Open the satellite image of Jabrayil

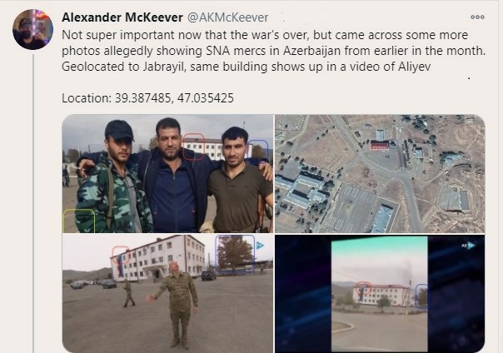(x=380, y=173)
